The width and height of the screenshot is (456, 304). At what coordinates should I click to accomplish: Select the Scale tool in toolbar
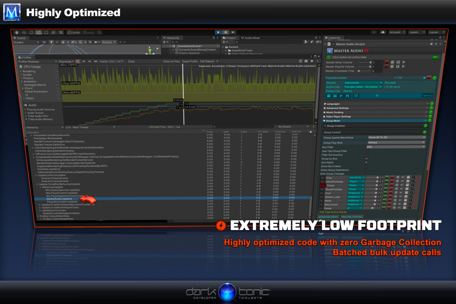39,33
